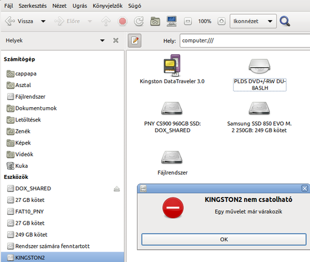This screenshot has height=262, width=310.
Task: Click the 'KINGSTON2 nem csatolható' message
Action: [x=249, y=199]
